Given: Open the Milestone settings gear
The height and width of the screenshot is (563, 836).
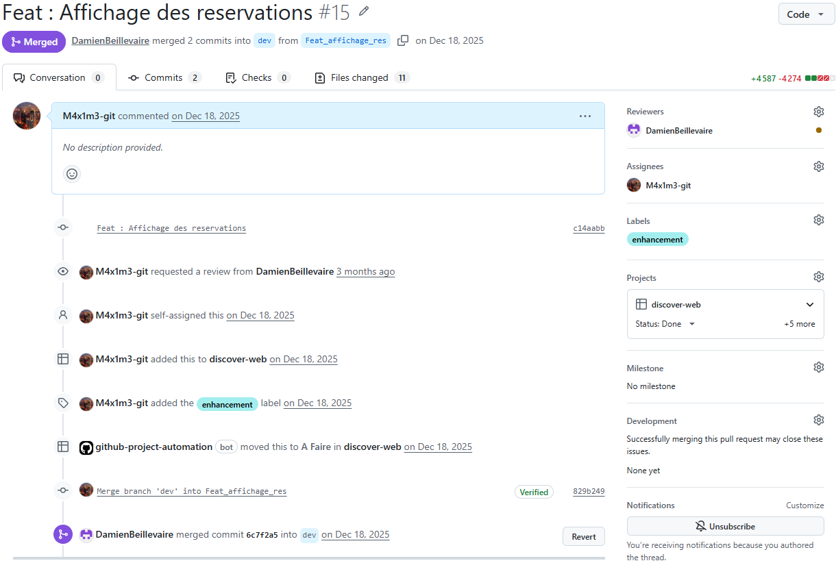Looking at the screenshot, I should (819, 367).
